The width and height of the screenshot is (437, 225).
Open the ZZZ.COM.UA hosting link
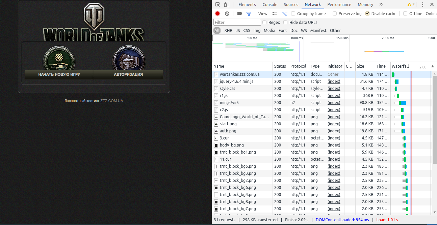pos(111,101)
